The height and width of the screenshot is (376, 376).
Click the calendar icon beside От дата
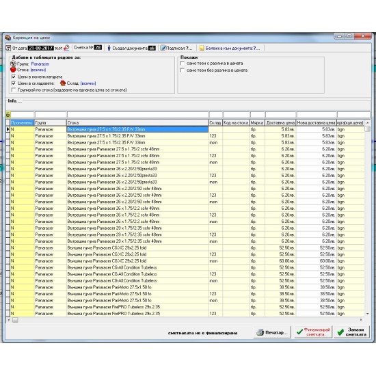8,48
